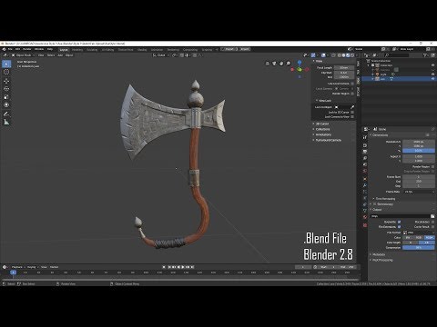Click the Blender logo menu icon

click(x=4, y=49)
